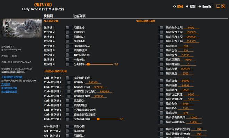The width and height of the screenshot is (229, 138).
Task: Click the 编辑灵石 value field
Action: pyautogui.click(x=93, y=82)
